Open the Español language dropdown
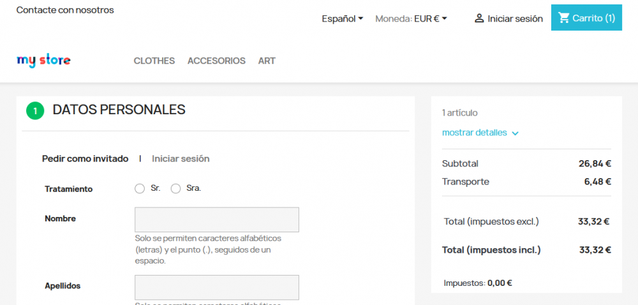Viewport: 638px width, 305px height. (x=343, y=19)
